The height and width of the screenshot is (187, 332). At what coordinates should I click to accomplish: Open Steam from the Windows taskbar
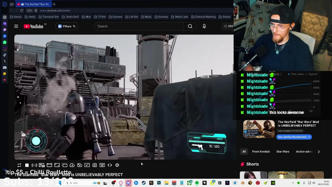click(144, 183)
